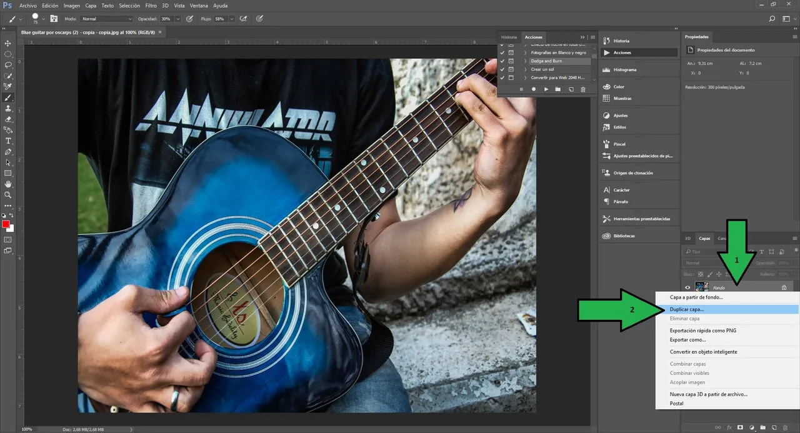Click the white background color swatch

tap(10, 228)
